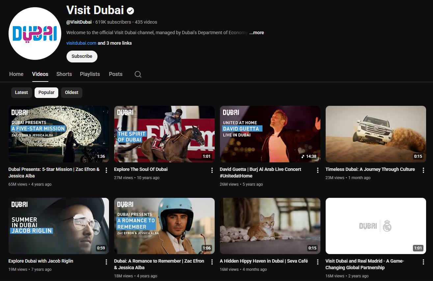Click '26M views' under David Guetta video
Screen dimensions: 433x281
(x=229, y=184)
